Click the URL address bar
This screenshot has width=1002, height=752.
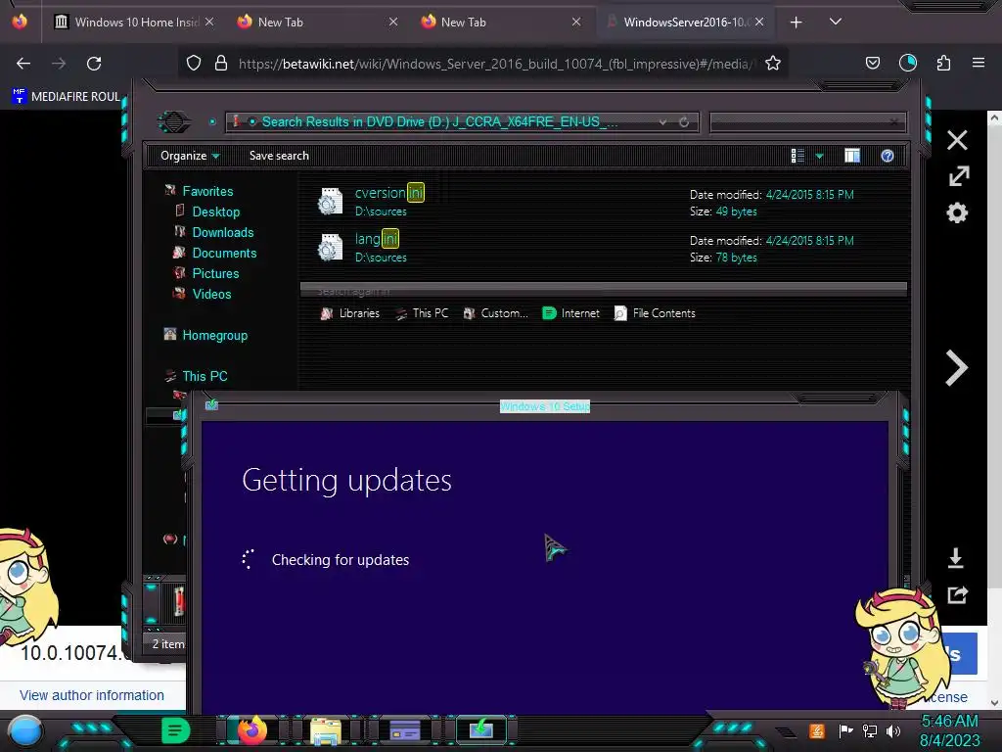495,64
